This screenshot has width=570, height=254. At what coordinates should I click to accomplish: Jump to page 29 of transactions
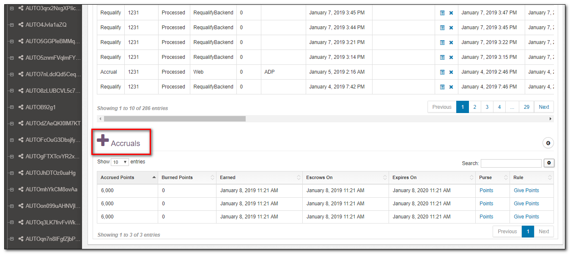click(x=526, y=107)
